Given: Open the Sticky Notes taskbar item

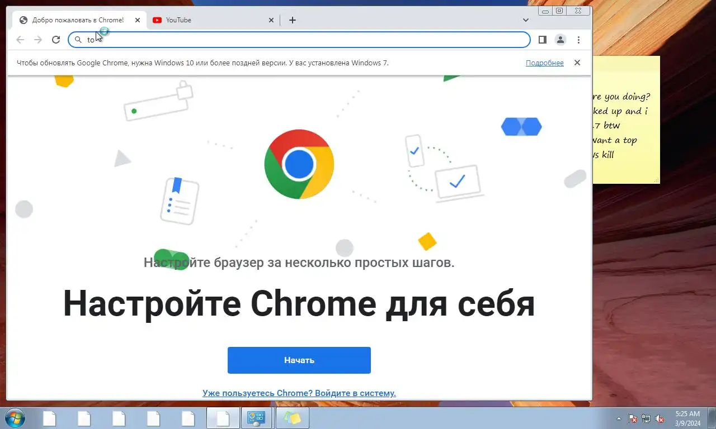Looking at the screenshot, I should 292,418.
